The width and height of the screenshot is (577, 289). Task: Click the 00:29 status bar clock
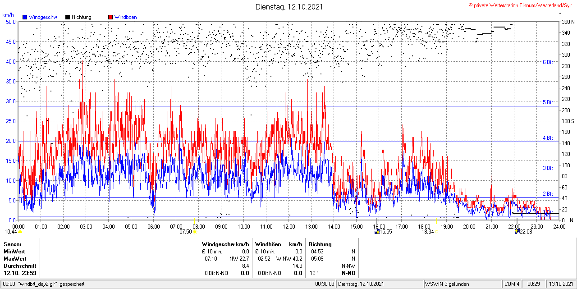(534, 284)
